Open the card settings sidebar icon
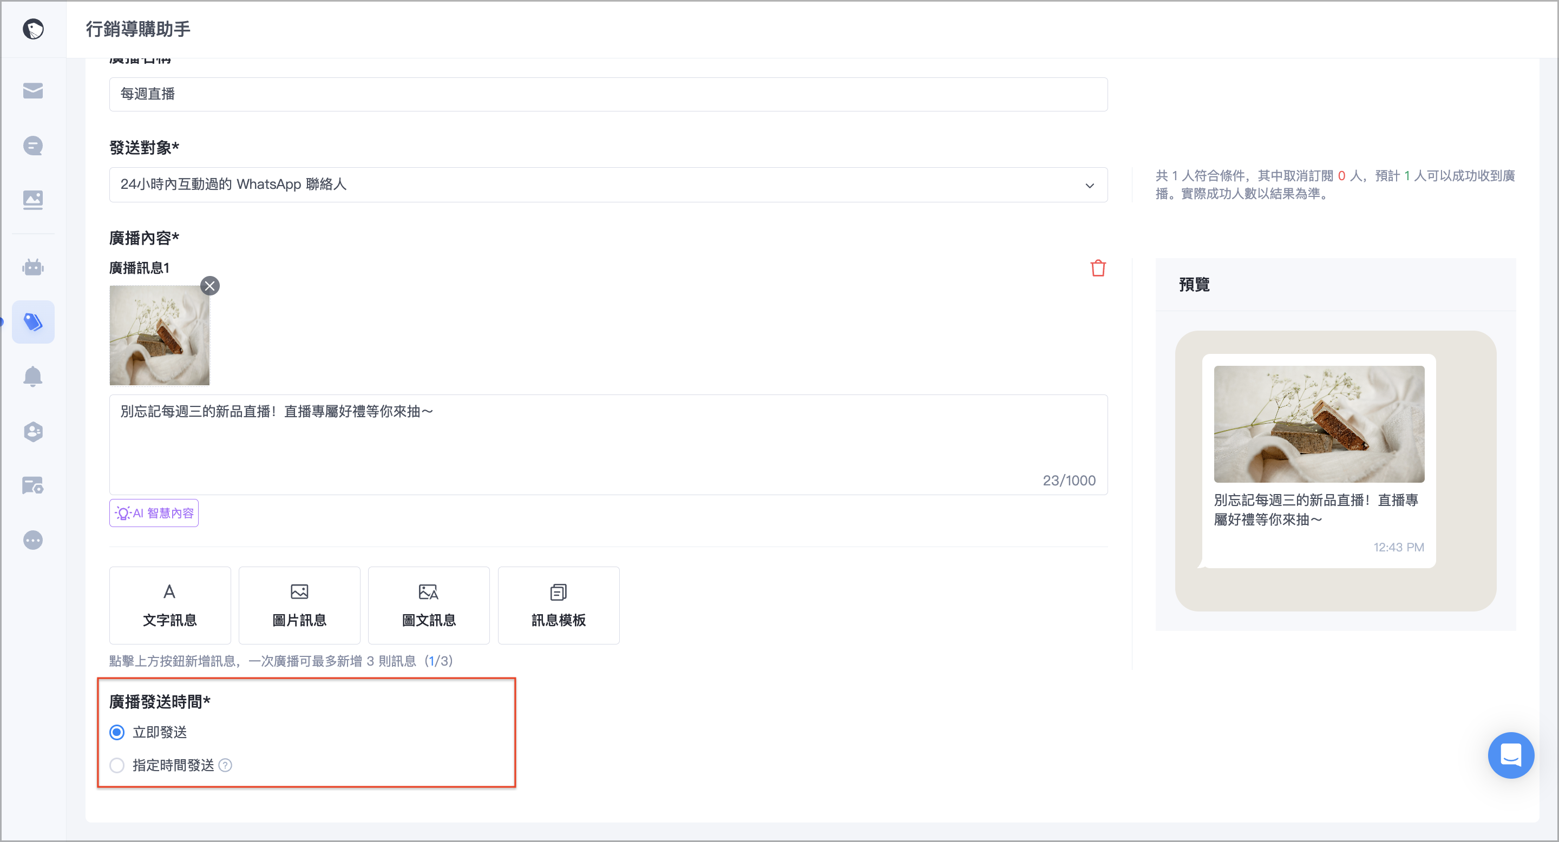 pyautogui.click(x=32, y=485)
